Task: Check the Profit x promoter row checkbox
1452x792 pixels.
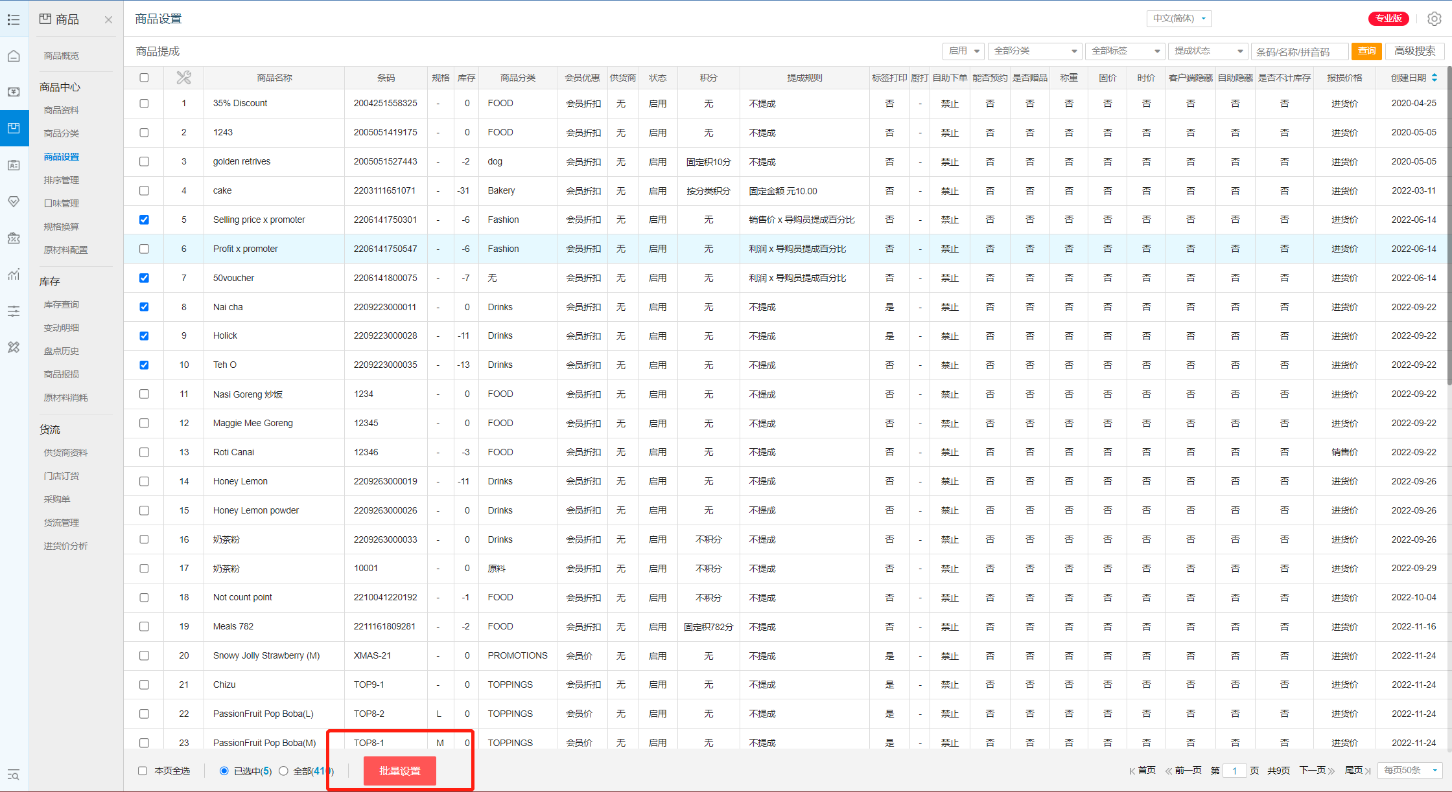Action: [x=144, y=249]
